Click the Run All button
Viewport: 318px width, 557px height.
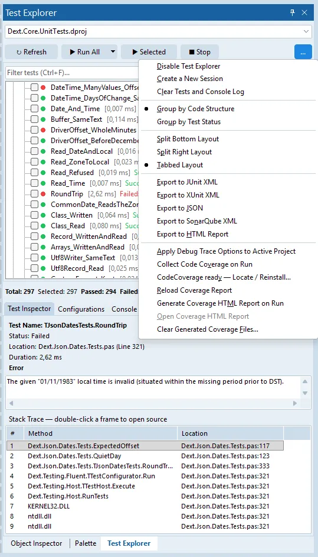pos(84,52)
